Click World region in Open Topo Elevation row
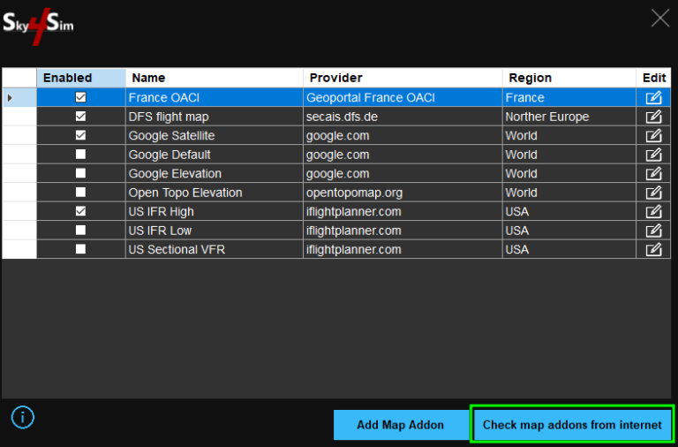The image size is (678, 447). [569, 193]
